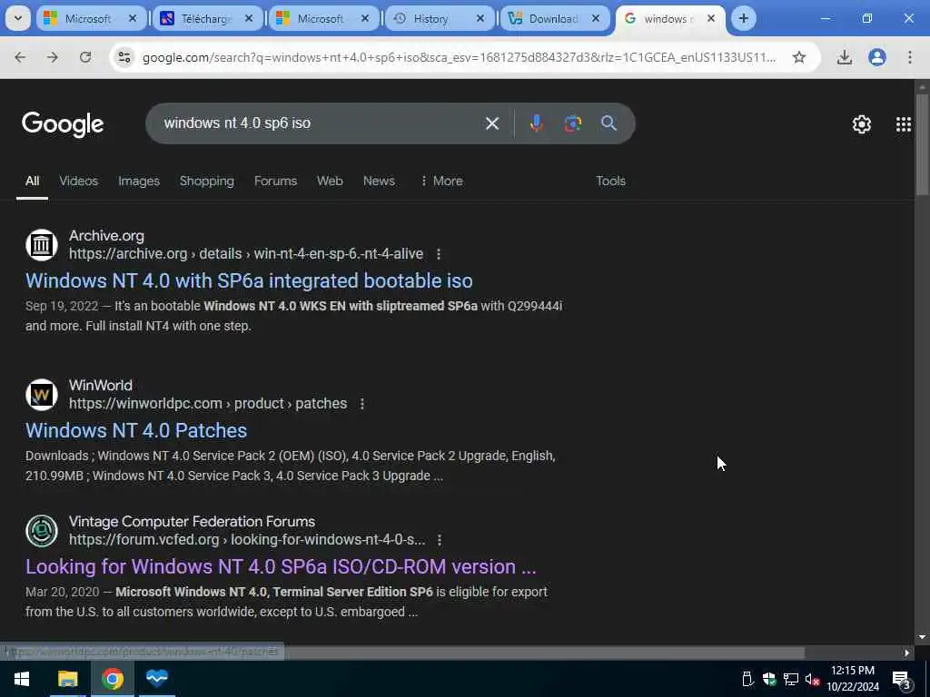Clear the search query with X
The image size is (930, 697).
pyautogui.click(x=491, y=123)
